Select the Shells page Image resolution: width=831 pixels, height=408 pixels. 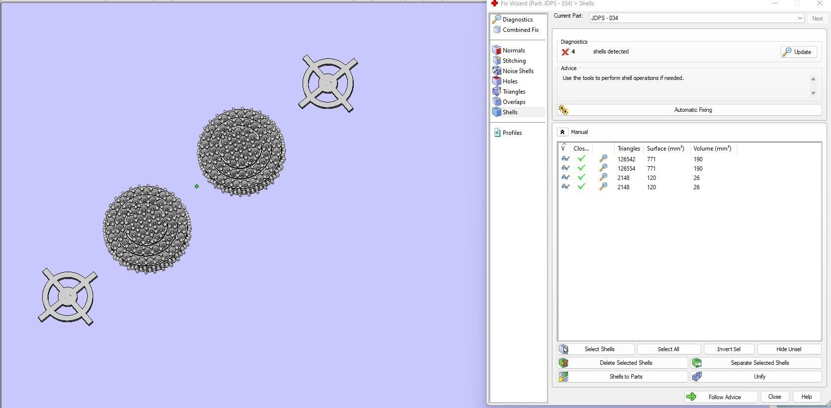[x=510, y=112]
